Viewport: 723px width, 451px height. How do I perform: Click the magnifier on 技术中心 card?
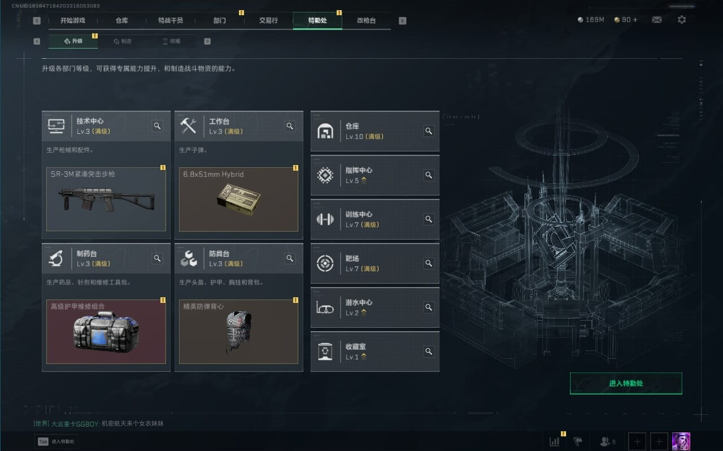tap(158, 126)
